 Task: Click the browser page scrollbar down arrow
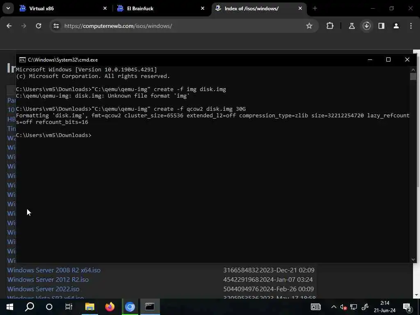click(417, 295)
